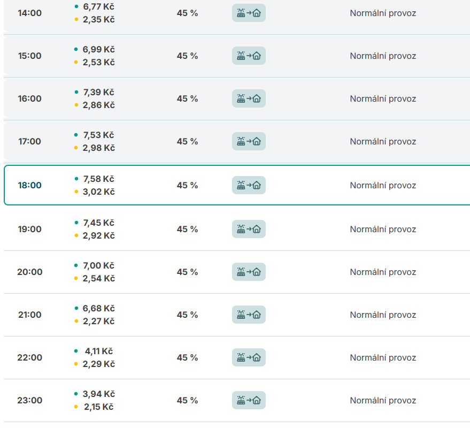Click the 7,58 Kč price value
The image size is (470, 428).
(x=98, y=179)
